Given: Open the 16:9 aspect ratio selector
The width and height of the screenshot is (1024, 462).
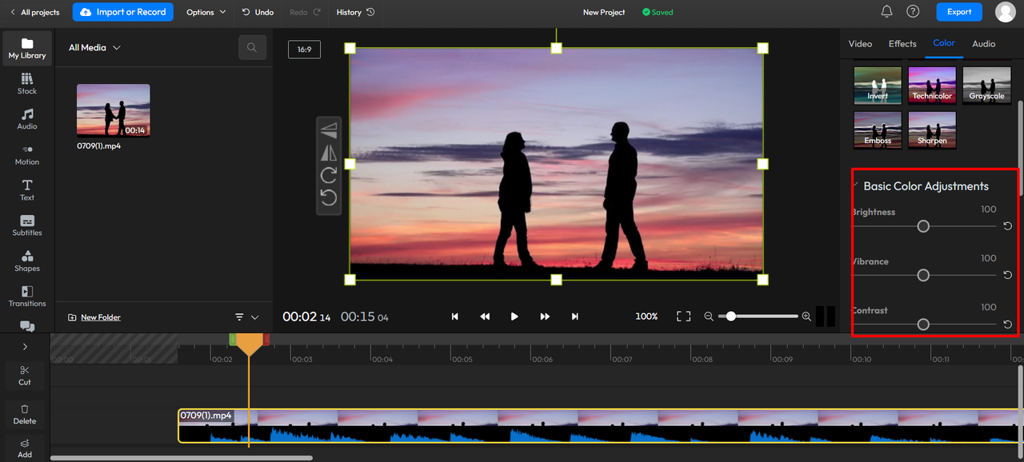Looking at the screenshot, I should click(304, 50).
